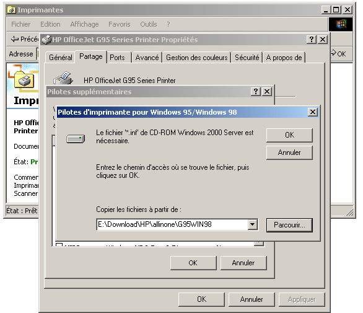Screen dimensions: 363x313
Task: Close the Imprimantes window
Action: [348, 10]
